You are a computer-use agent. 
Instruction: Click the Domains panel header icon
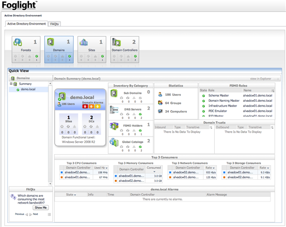click(x=12, y=78)
